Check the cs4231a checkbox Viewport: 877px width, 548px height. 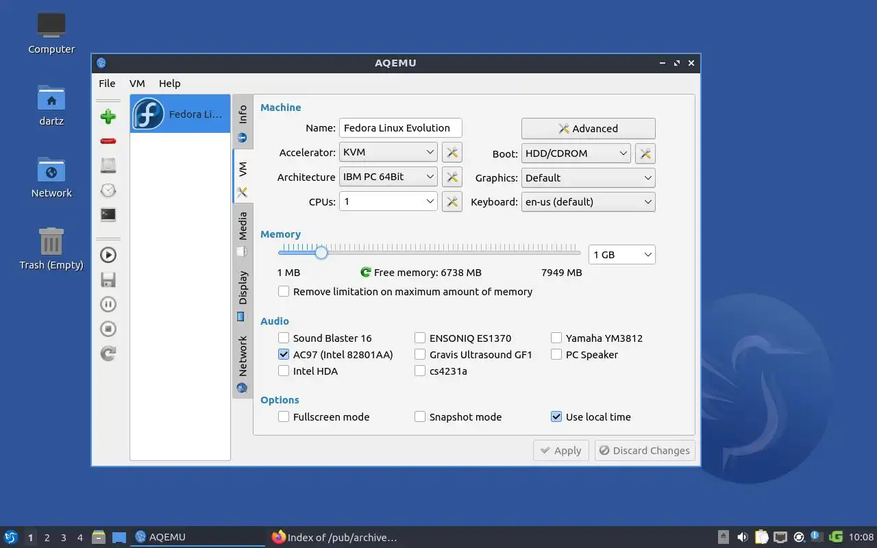click(x=420, y=371)
